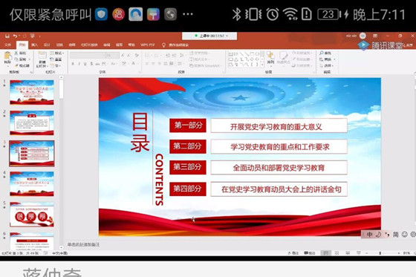Switch to Slide Sorter view icon
Image resolution: width=416 pixels, height=277 pixels.
[337, 253]
